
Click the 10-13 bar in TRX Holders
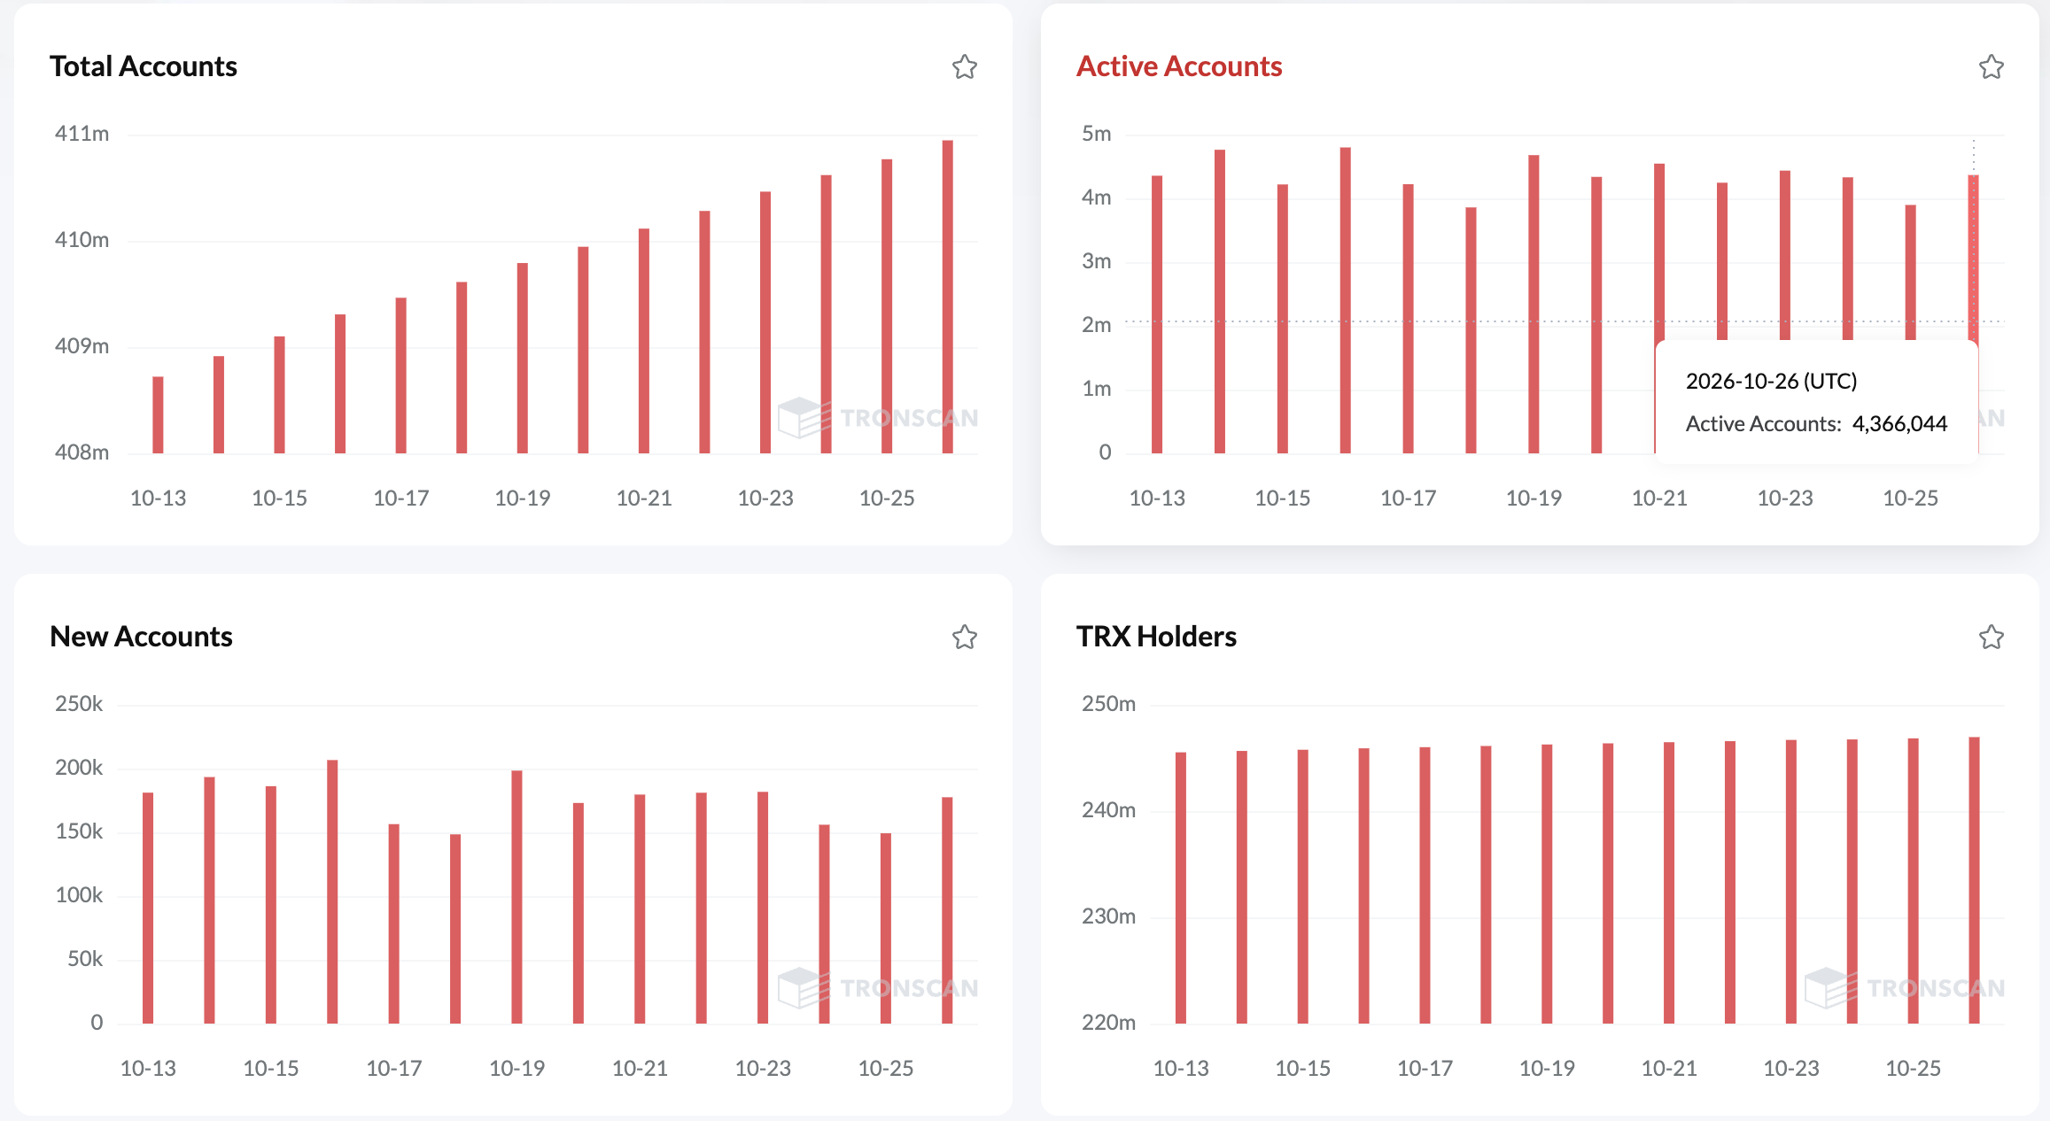[x=1181, y=888]
